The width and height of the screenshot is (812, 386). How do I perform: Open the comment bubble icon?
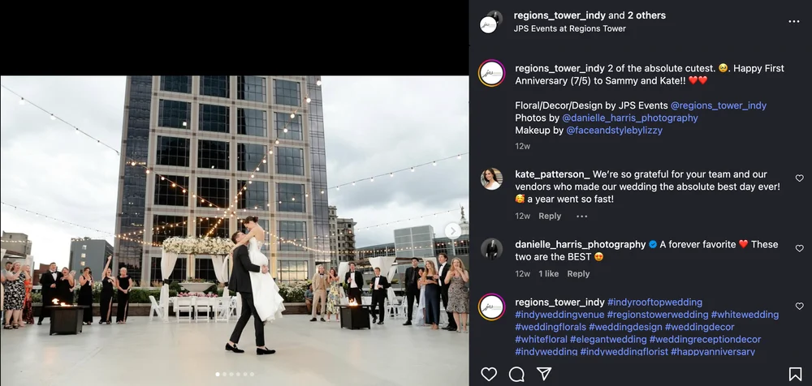[516, 374]
